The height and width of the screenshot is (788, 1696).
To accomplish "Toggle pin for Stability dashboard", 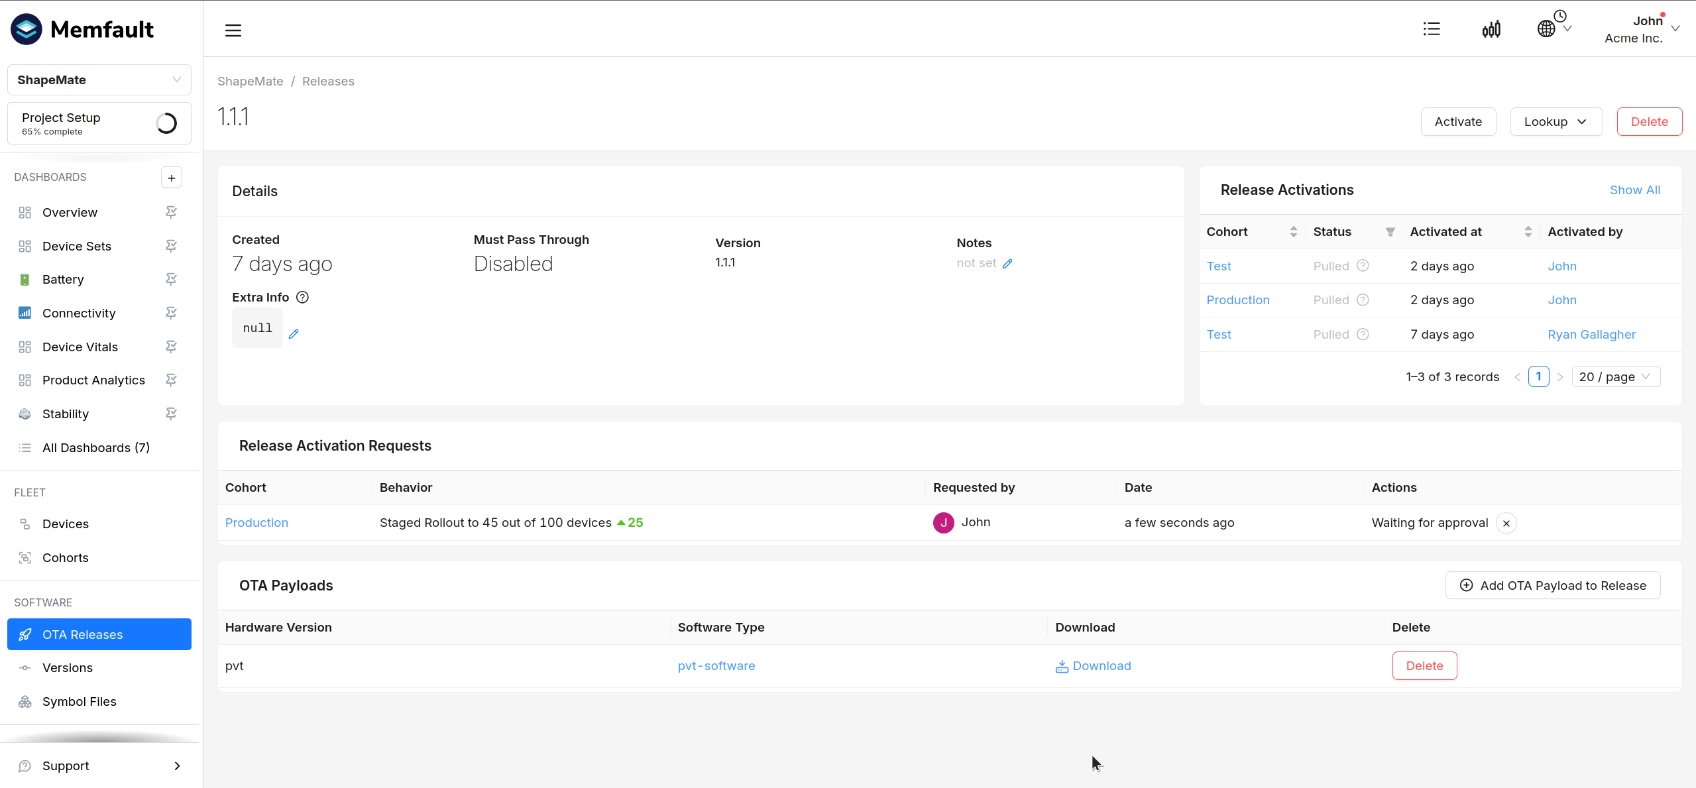I will point(171,414).
